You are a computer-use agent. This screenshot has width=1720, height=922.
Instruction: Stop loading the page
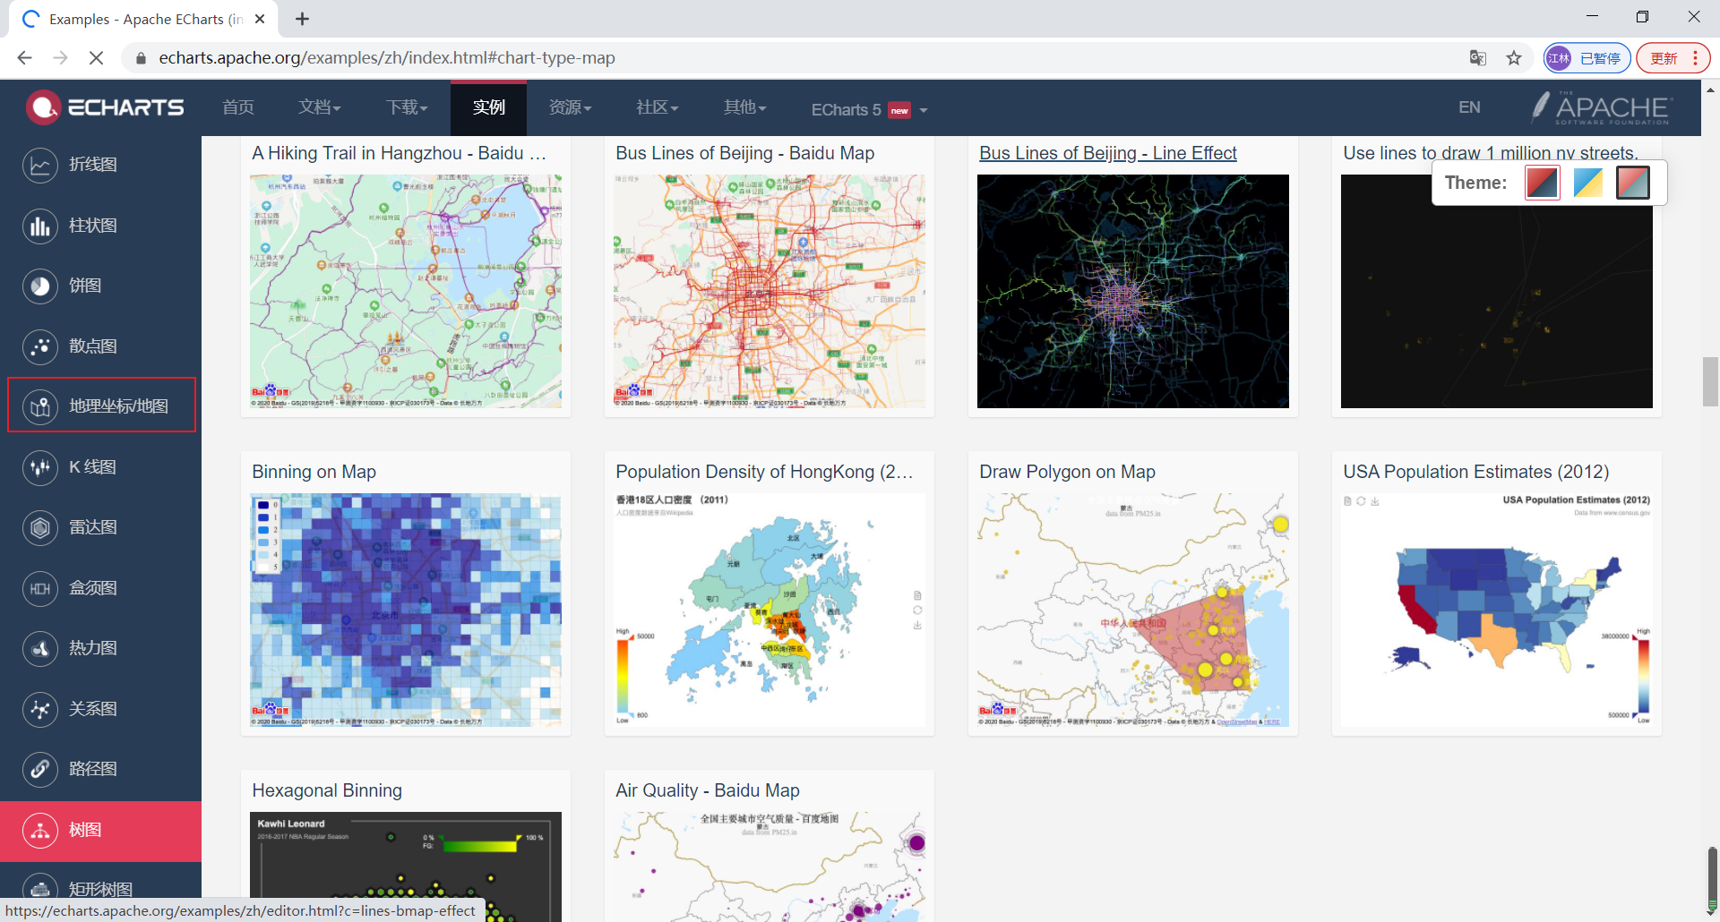(x=96, y=58)
